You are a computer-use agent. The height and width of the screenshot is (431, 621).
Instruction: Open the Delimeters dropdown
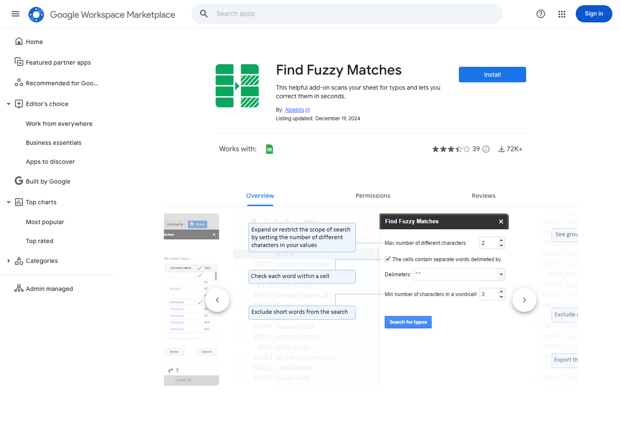click(x=459, y=275)
